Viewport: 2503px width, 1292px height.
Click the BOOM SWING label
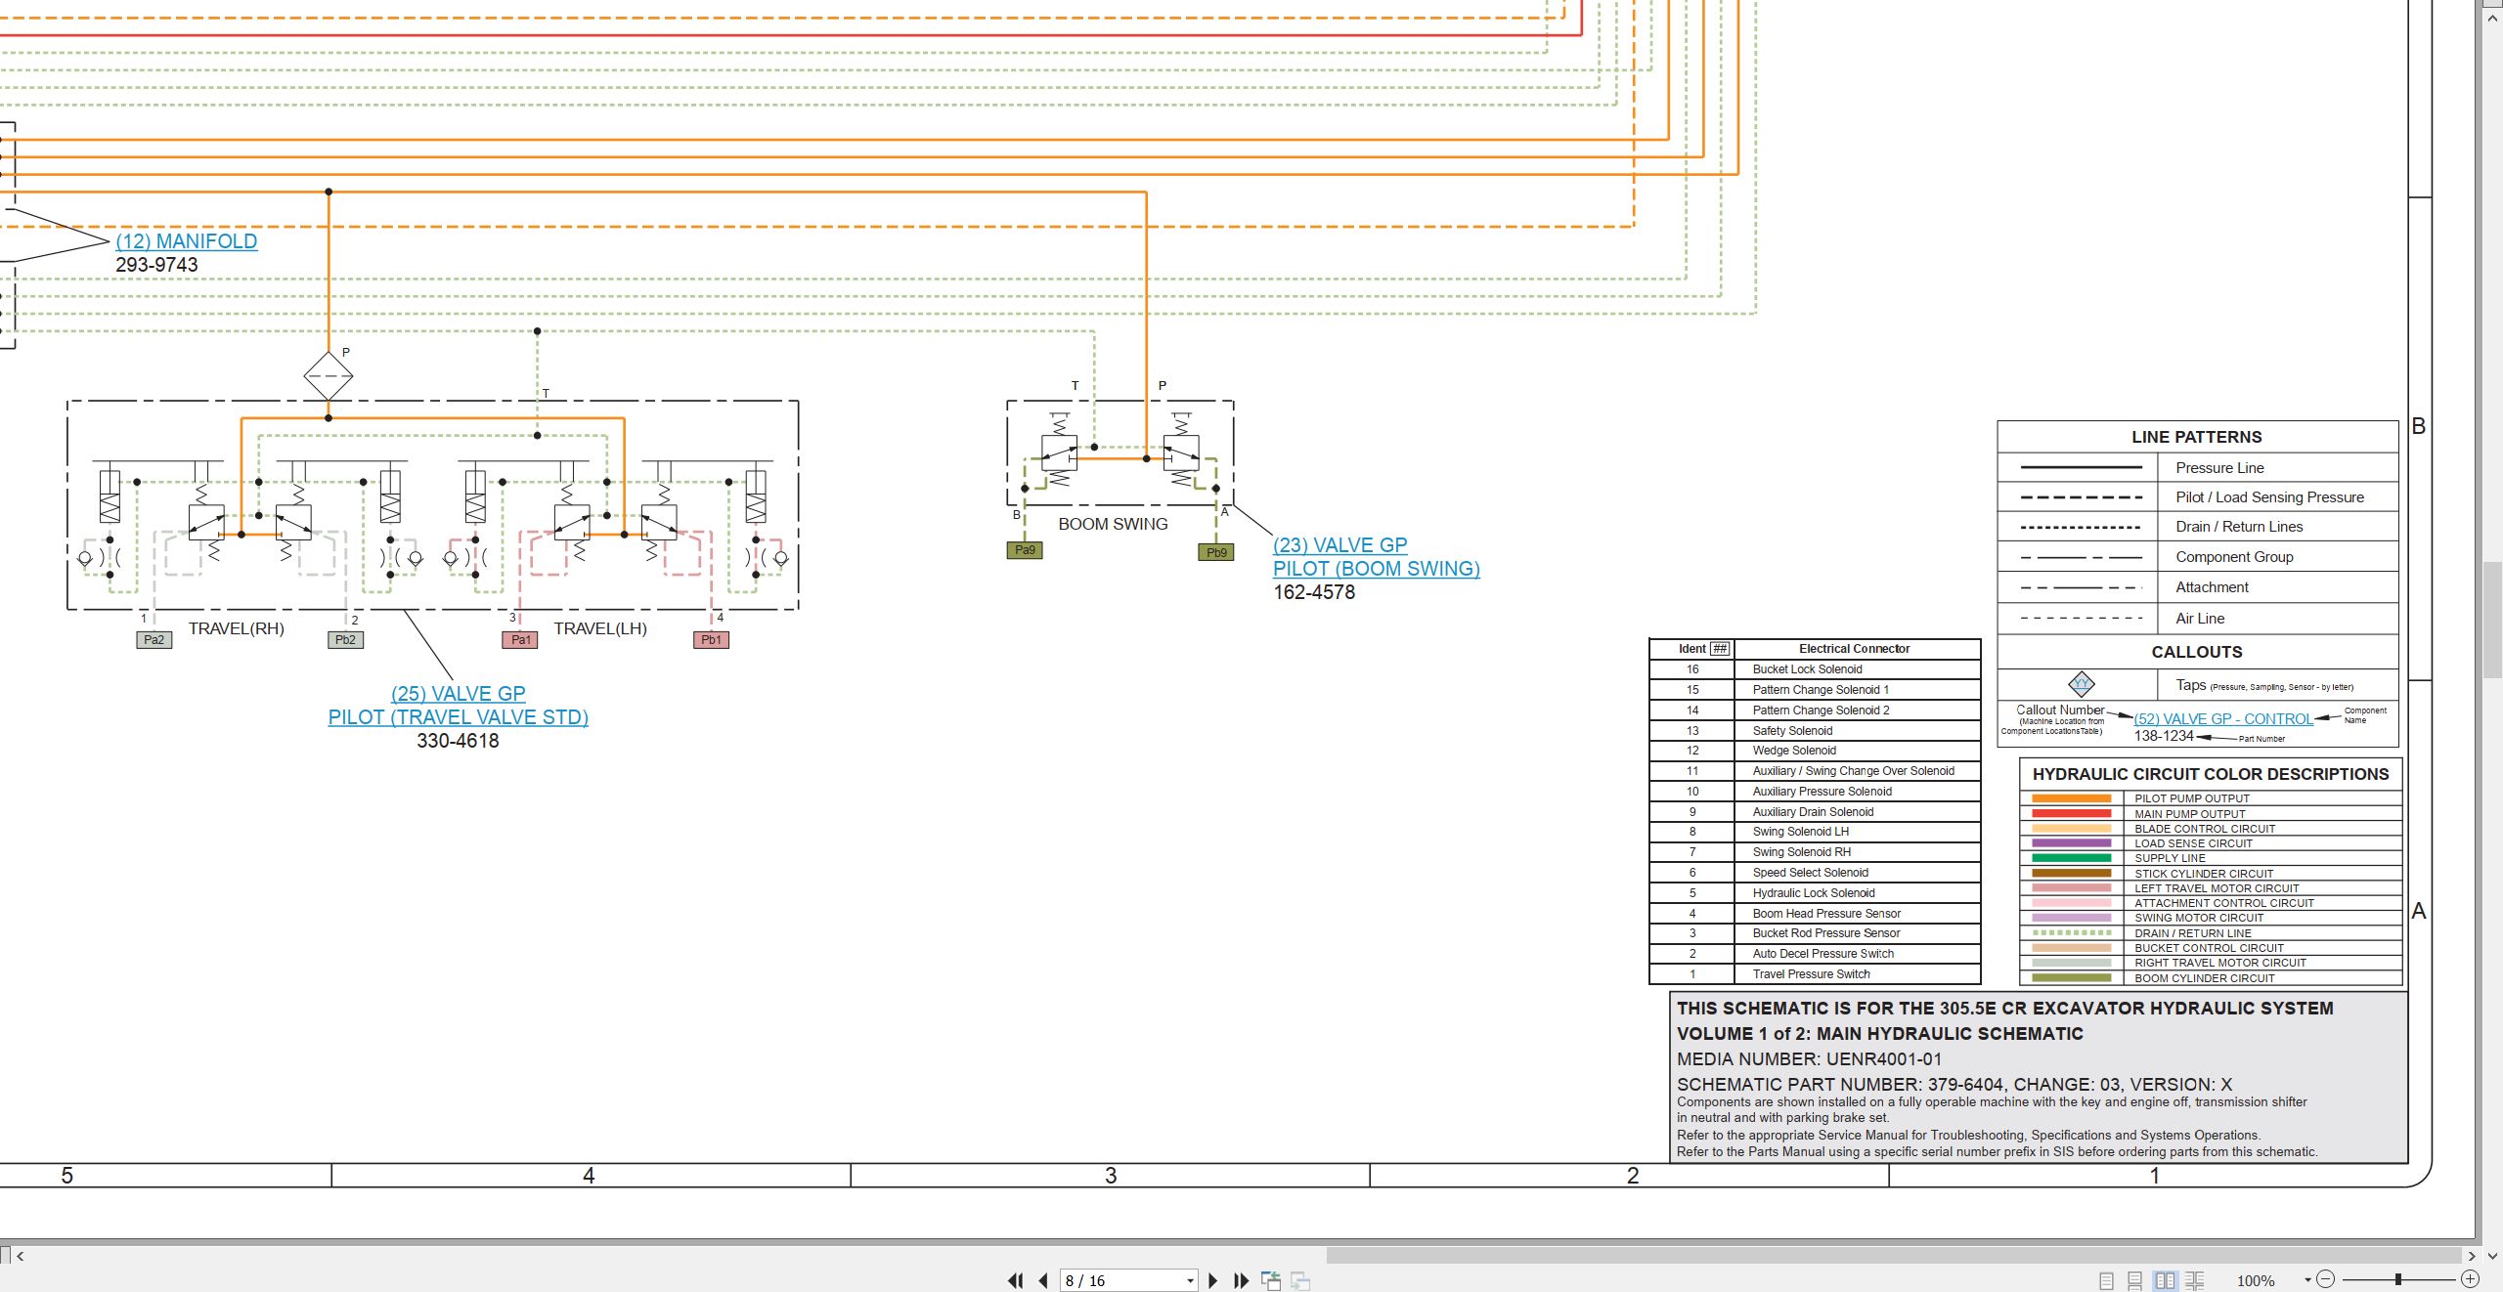1113,524
